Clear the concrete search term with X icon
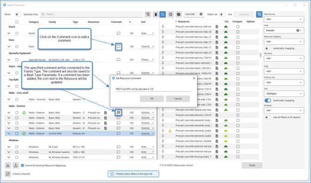 pyautogui.click(x=201, y=14)
